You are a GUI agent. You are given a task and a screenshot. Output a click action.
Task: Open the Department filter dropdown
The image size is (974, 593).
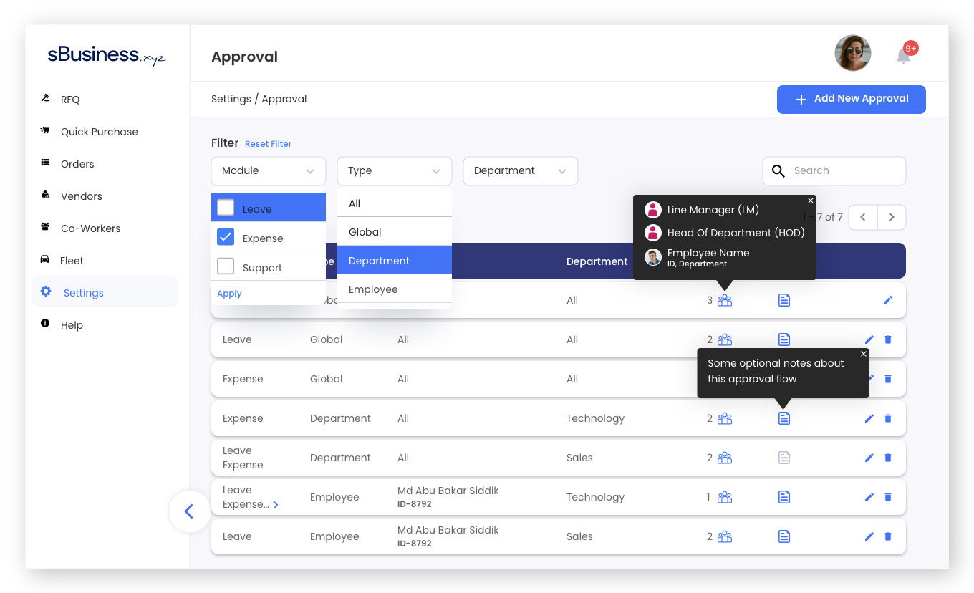tap(520, 171)
